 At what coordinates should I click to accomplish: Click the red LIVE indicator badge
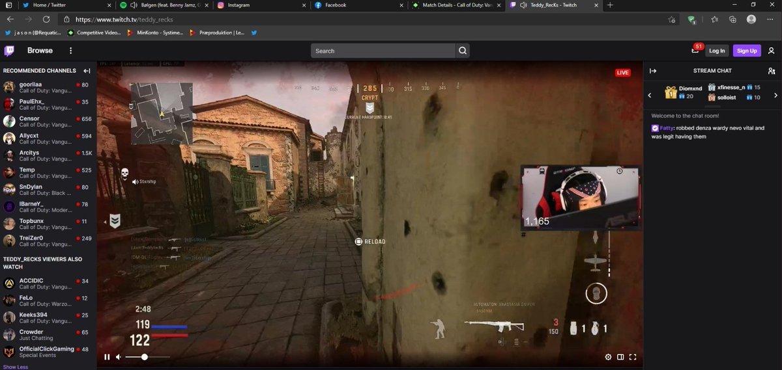tap(623, 73)
